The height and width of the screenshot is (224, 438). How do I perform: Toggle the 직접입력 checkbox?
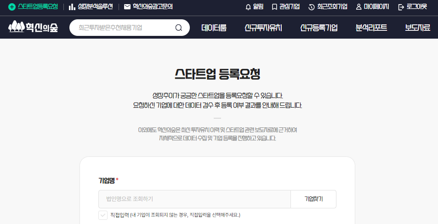point(103,215)
